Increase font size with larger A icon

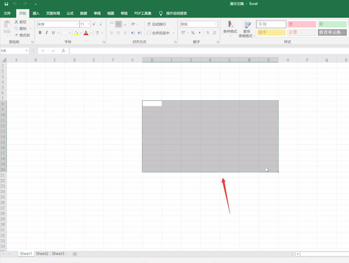pos(94,24)
